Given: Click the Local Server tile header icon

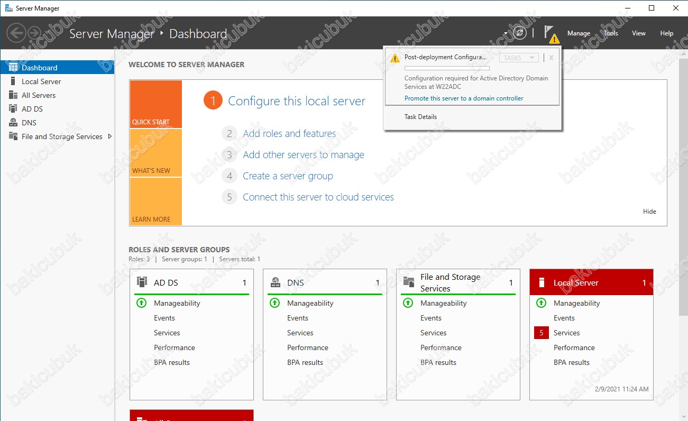Looking at the screenshot, I should coord(541,282).
